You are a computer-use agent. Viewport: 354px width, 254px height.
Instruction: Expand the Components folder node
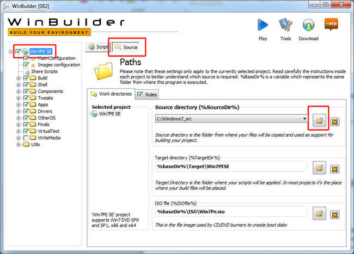click(19, 91)
